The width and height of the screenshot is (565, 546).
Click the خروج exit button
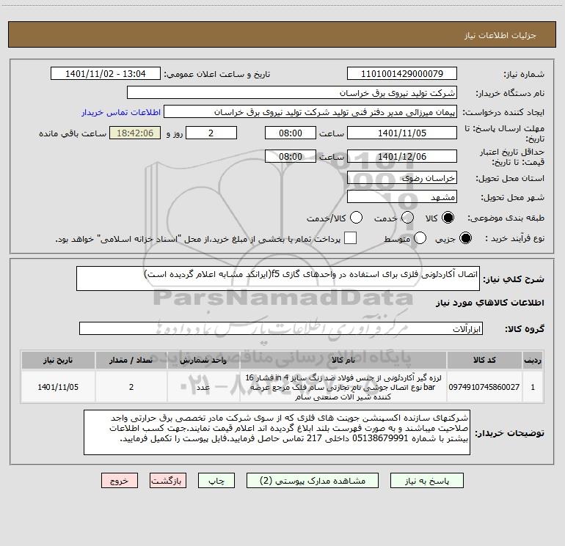click(x=120, y=481)
